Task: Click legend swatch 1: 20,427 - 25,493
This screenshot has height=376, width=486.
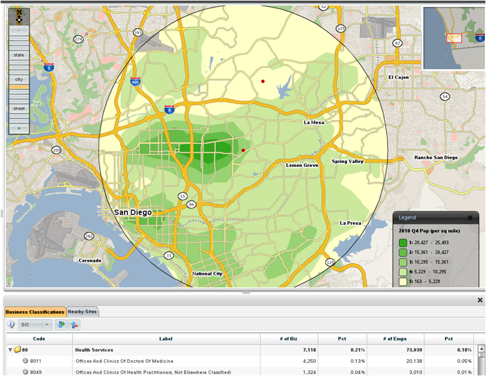Action: tap(403, 242)
